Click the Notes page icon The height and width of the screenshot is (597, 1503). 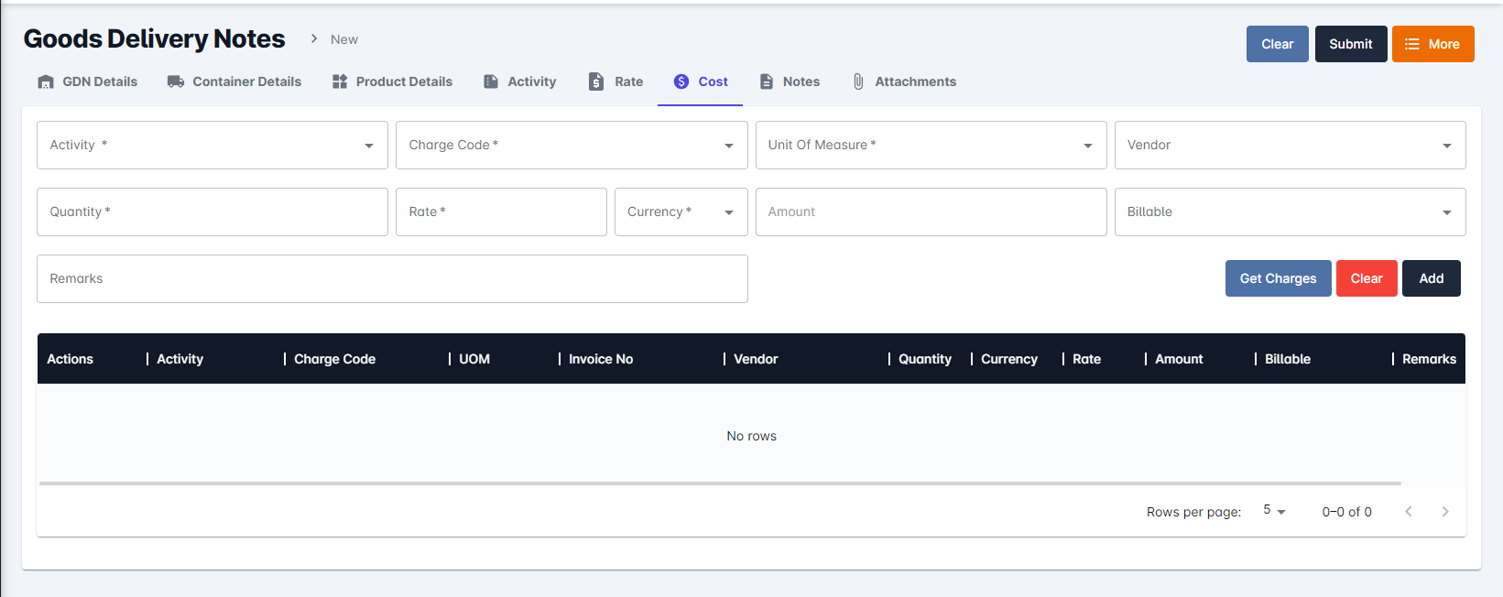[767, 81]
